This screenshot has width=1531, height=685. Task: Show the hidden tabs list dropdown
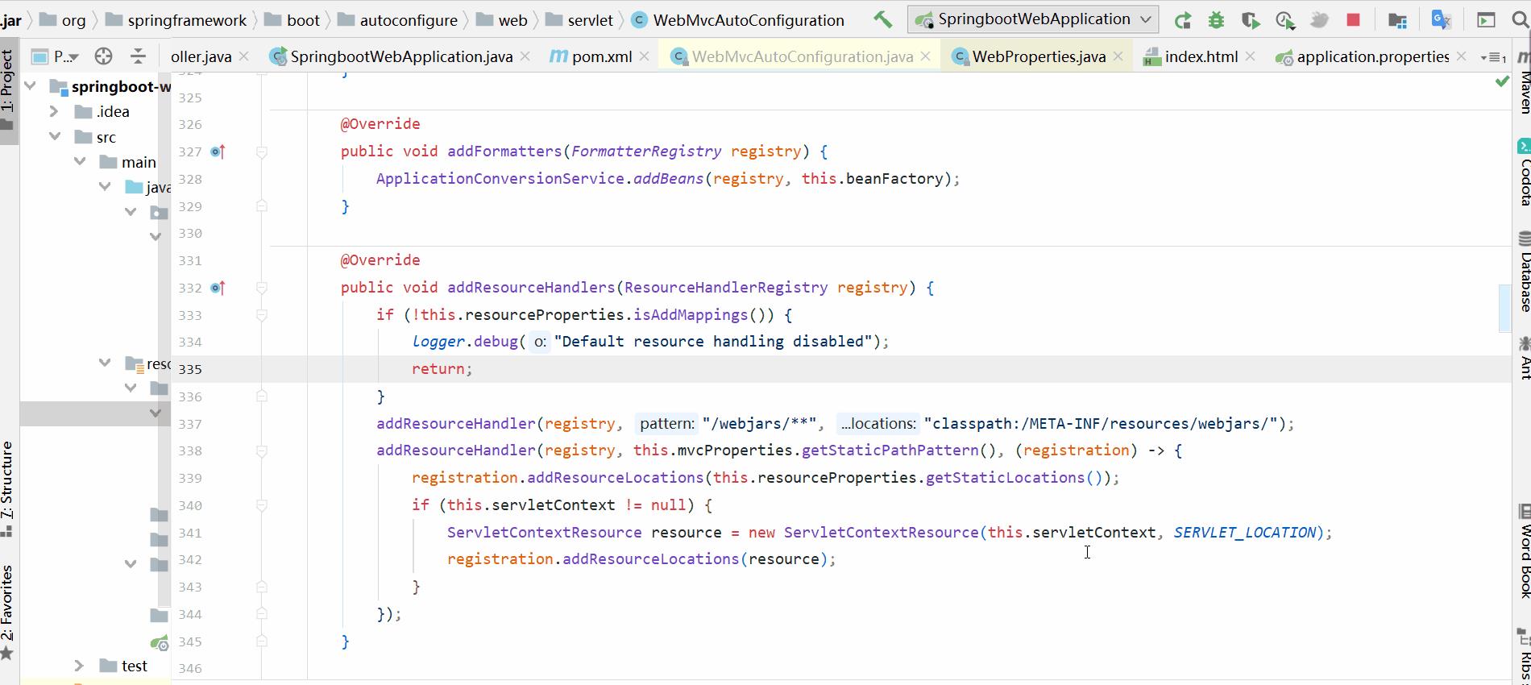[x=1493, y=57]
